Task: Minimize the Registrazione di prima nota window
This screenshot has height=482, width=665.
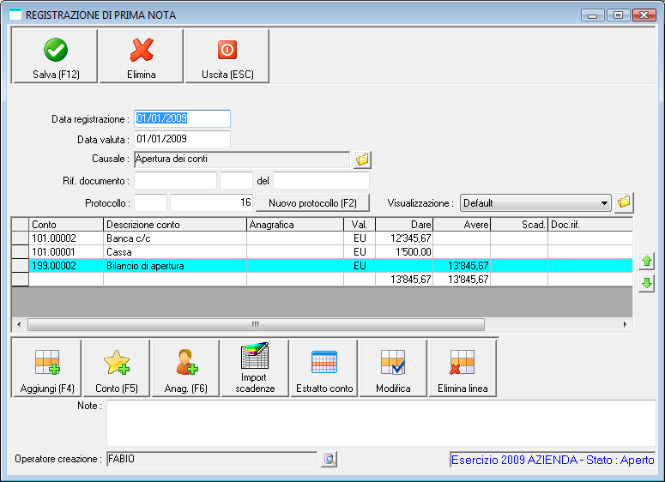Action: point(592,15)
